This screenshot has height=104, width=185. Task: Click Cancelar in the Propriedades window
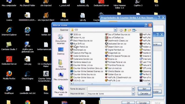143,103
